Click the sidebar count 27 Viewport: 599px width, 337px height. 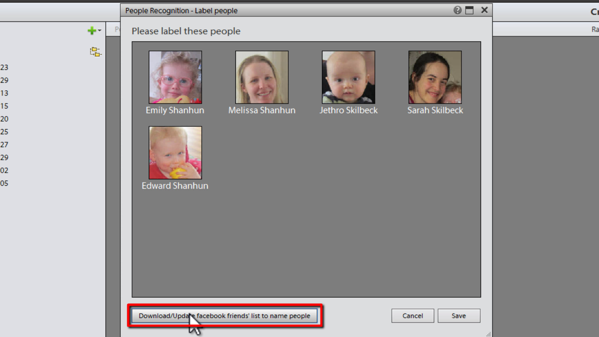click(4, 145)
